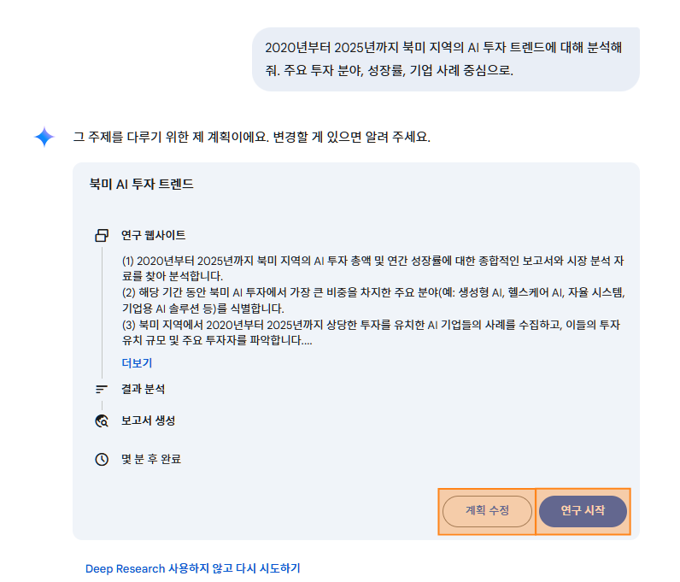Click research step (2) about 생성형 AI sectors
680x582 pixels.
373,300
